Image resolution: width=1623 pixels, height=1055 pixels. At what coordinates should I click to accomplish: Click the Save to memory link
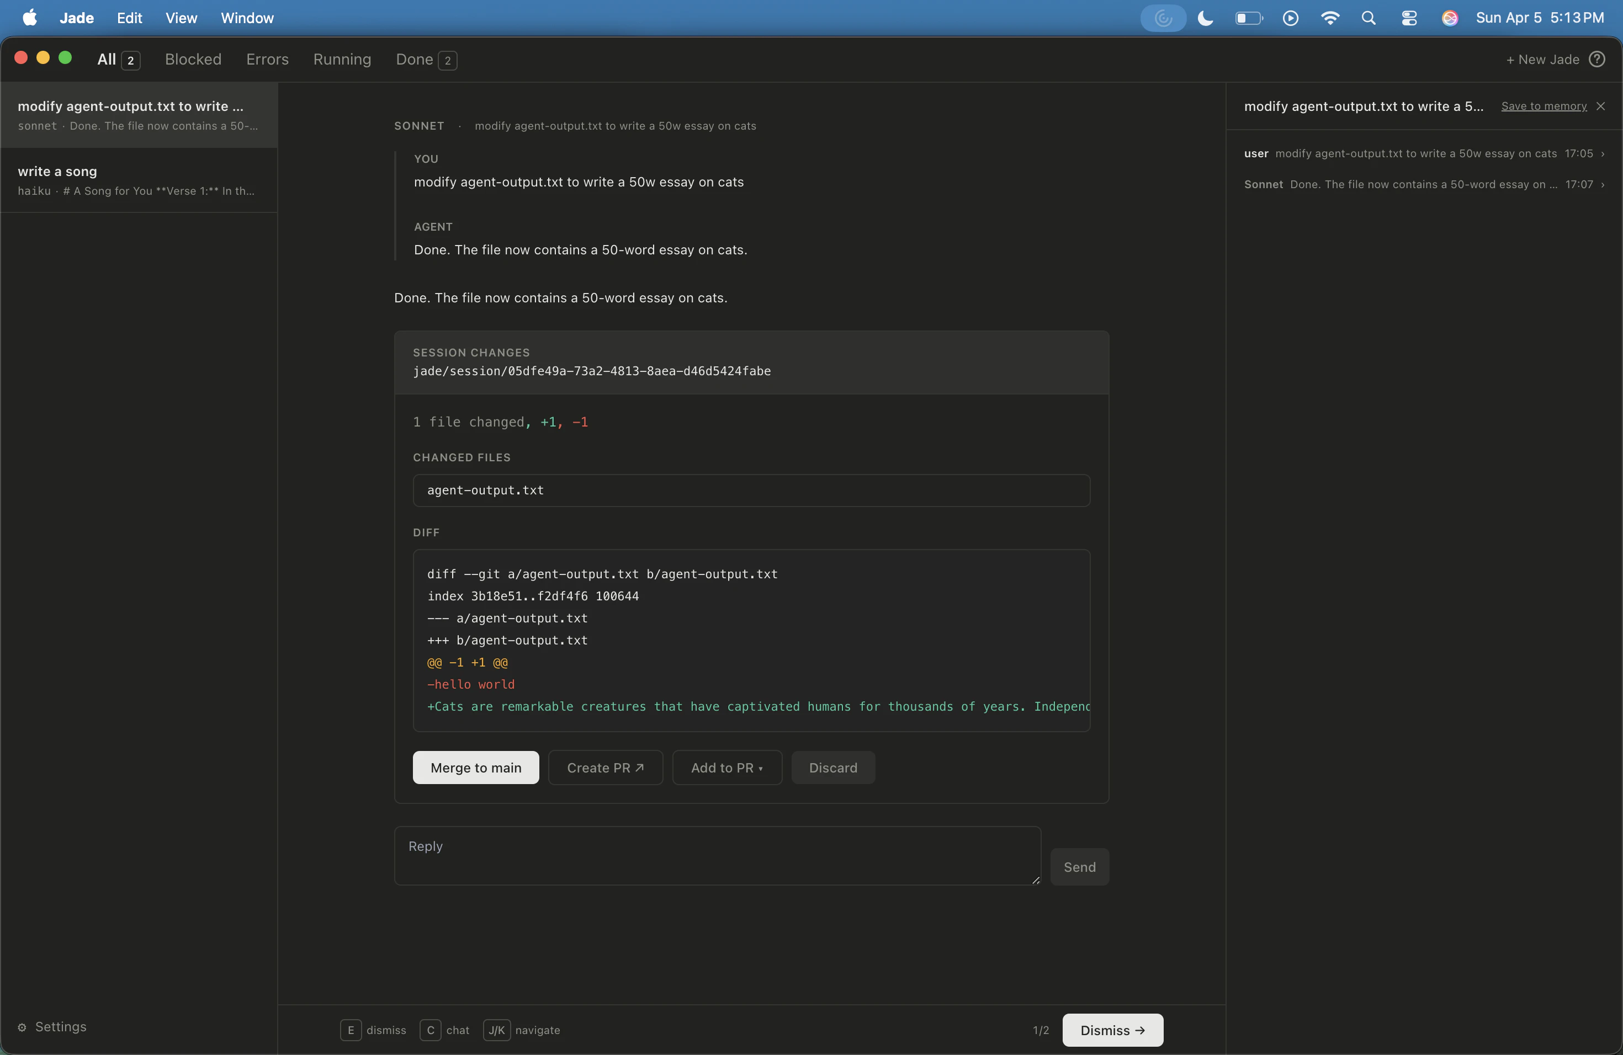[x=1543, y=106]
